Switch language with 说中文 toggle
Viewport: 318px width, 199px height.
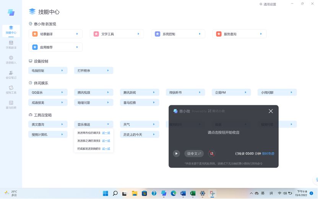point(194,153)
